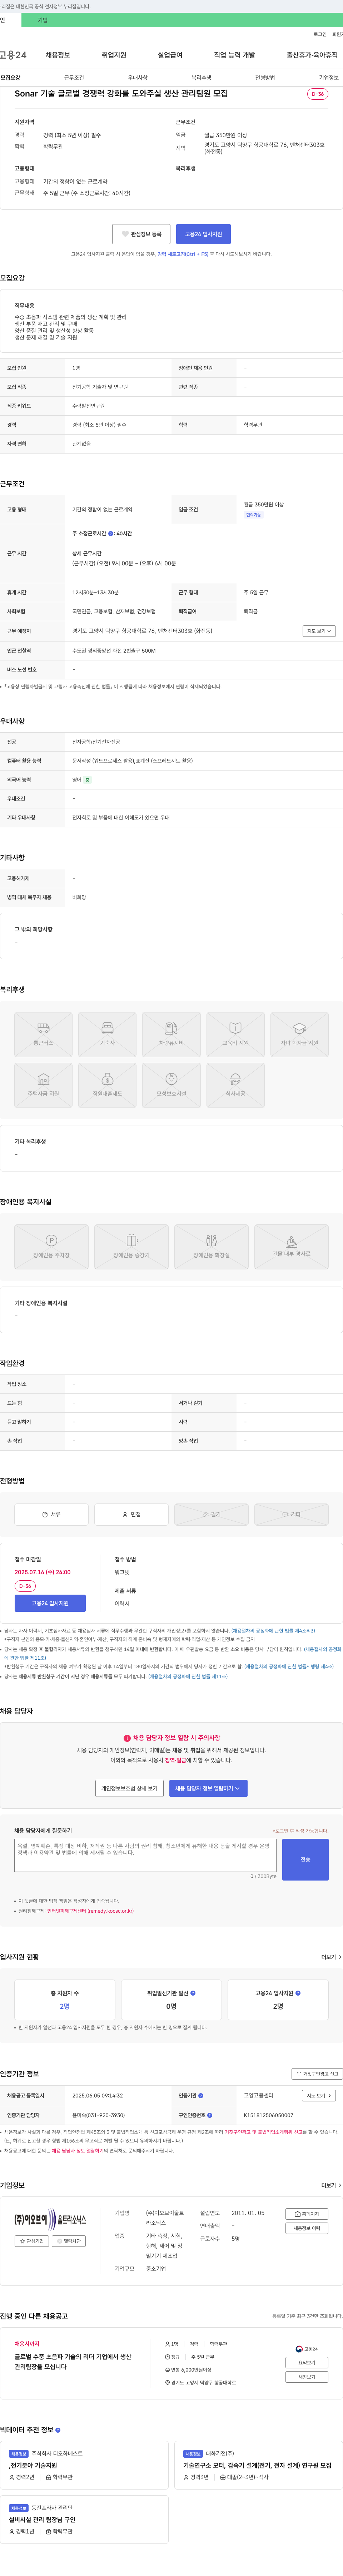Click the 필기 written test step

[x=211, y=1514]
